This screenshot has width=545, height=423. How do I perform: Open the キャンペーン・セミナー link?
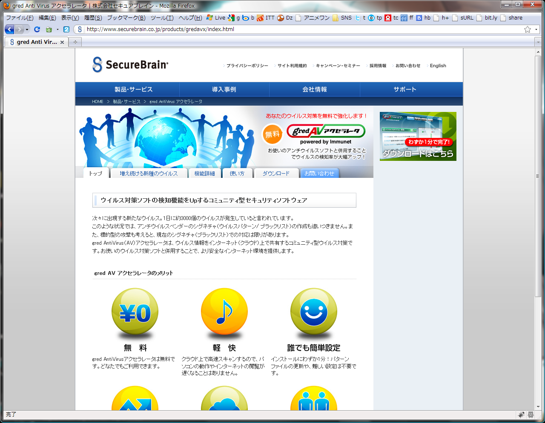click(x=338, y=66)
